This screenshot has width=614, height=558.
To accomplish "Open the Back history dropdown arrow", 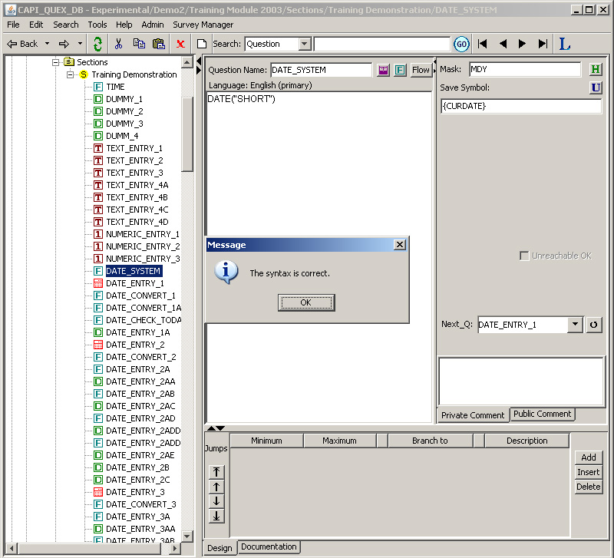I will (47, 44).
